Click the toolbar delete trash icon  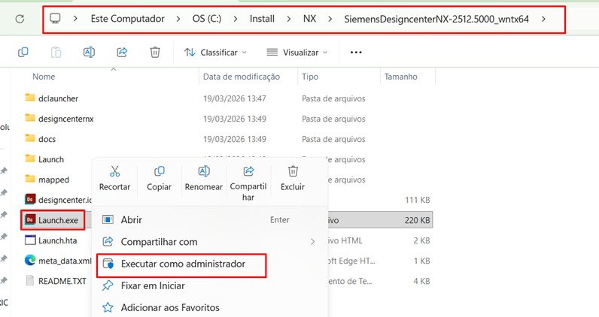[x=154, y=53]
